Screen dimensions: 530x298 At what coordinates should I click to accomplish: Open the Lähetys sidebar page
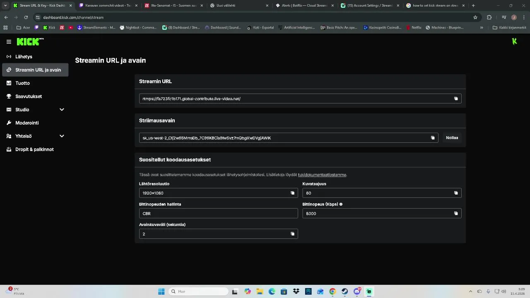pos(35,57)
